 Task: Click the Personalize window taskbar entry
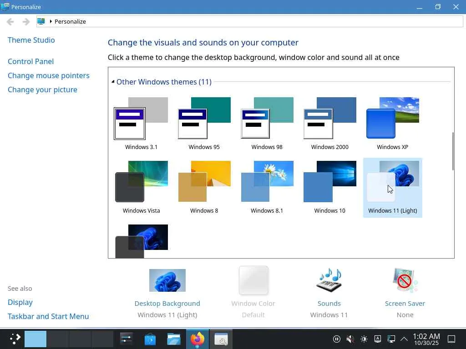coord(221,339)
